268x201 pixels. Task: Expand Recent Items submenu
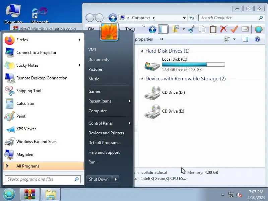point(110,101)
